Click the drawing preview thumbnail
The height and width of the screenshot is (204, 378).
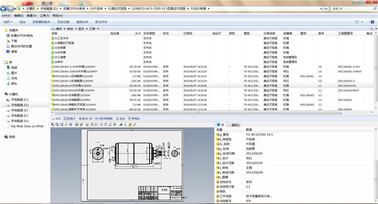point(131,161)
